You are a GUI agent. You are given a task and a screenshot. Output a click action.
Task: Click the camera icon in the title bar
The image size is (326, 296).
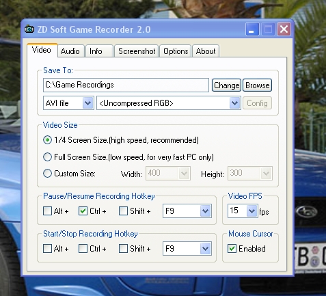[x=29, y=29]
